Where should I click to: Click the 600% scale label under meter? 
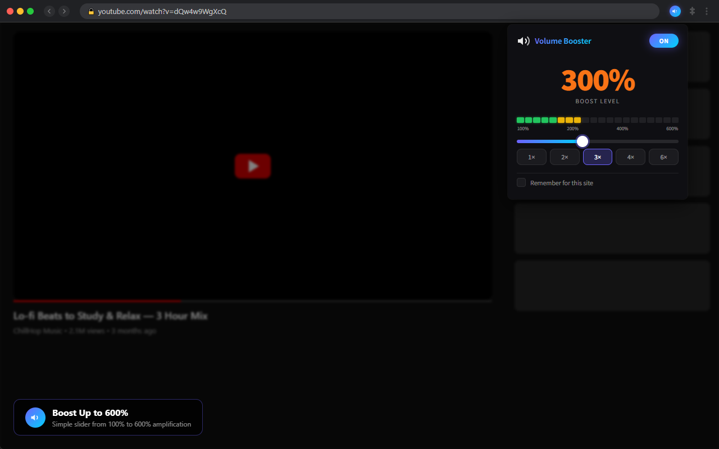click(x=672, y=129)
